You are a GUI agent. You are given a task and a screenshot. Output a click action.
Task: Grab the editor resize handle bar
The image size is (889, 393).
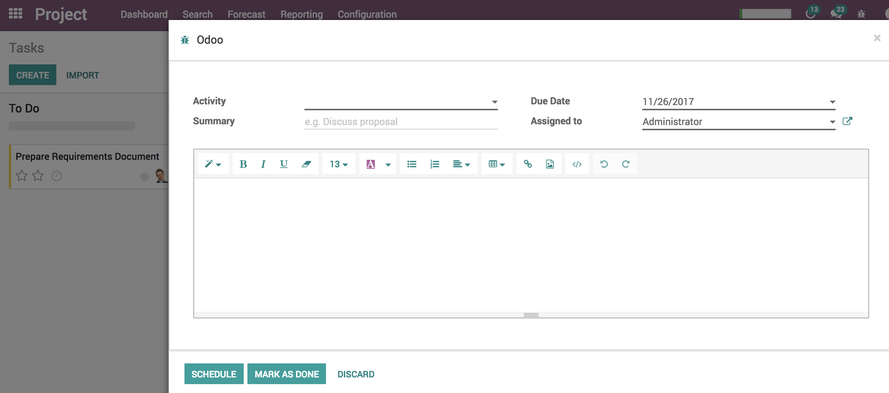click(531, 315)
